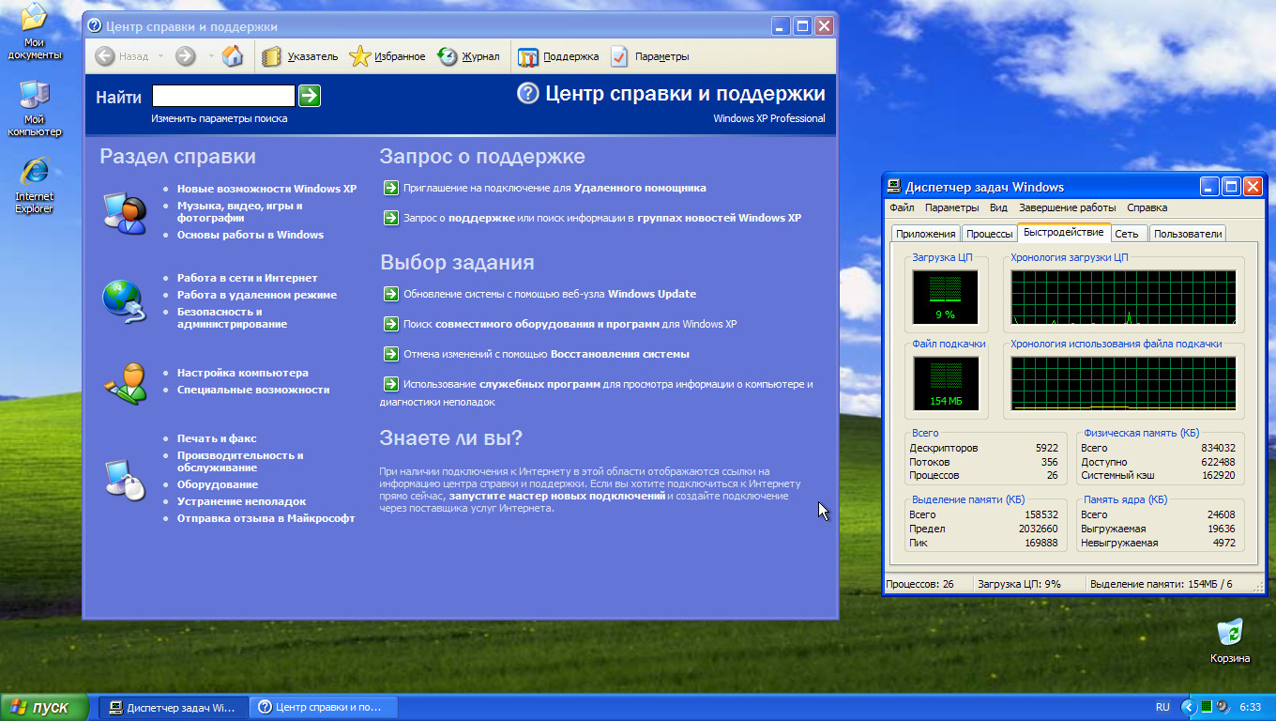Click the Найти search input field
Screen dimensions: 1276x721
point(223,96)
